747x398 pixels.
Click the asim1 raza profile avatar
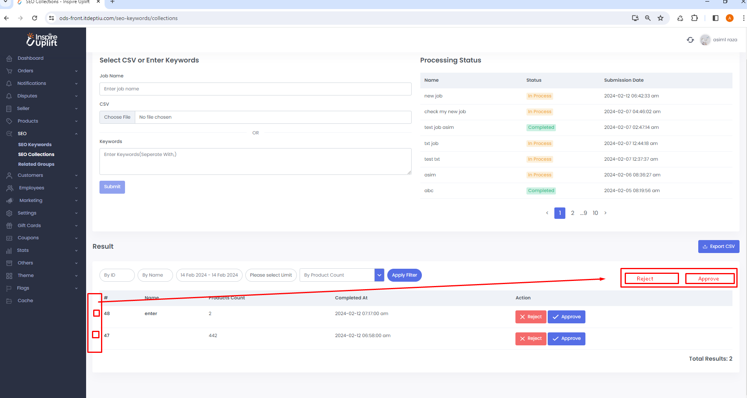705,40
